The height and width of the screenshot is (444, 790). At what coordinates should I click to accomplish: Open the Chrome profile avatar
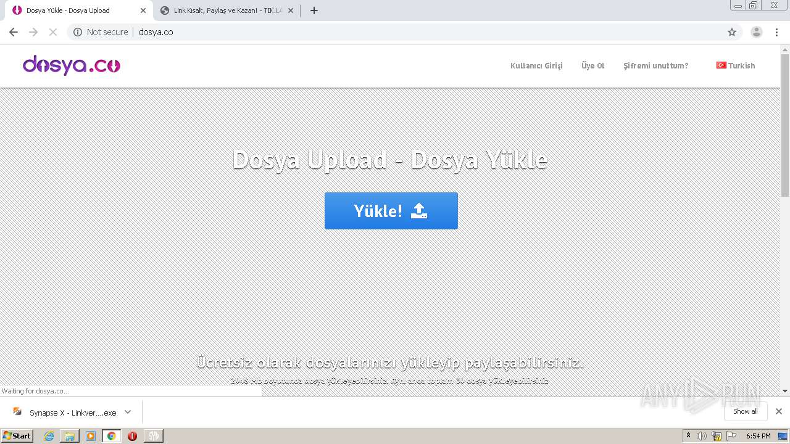(x=757, y=32)
